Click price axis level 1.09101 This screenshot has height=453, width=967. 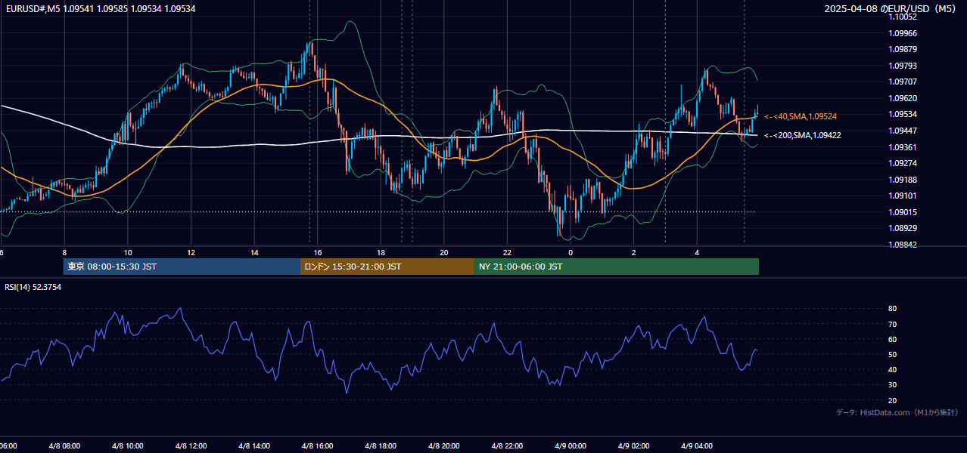tap(903, 196)
